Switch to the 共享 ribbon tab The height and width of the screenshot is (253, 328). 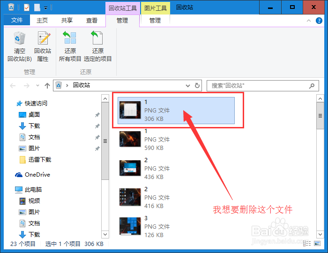67,20
